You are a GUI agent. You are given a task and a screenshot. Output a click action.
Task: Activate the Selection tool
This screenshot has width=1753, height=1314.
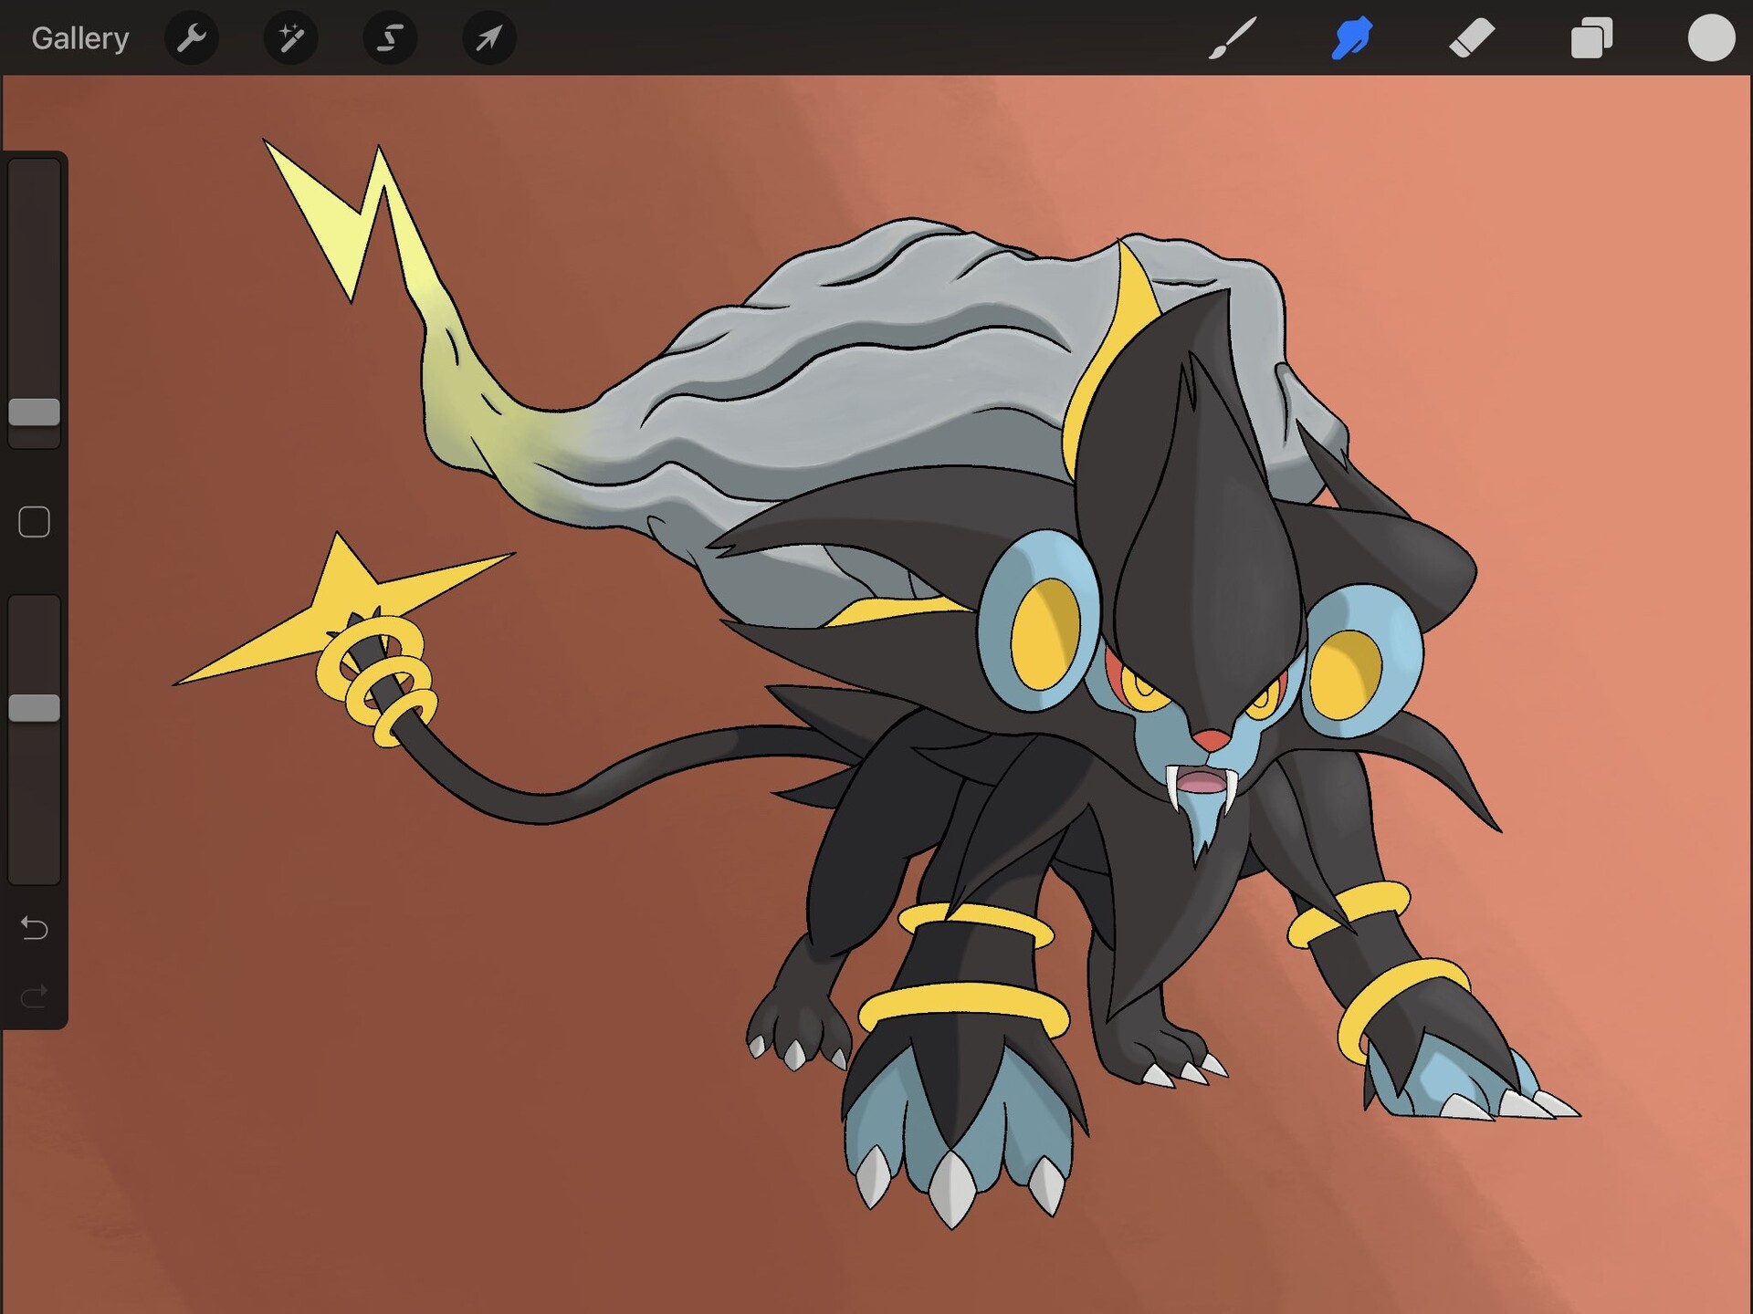(390, 38)
